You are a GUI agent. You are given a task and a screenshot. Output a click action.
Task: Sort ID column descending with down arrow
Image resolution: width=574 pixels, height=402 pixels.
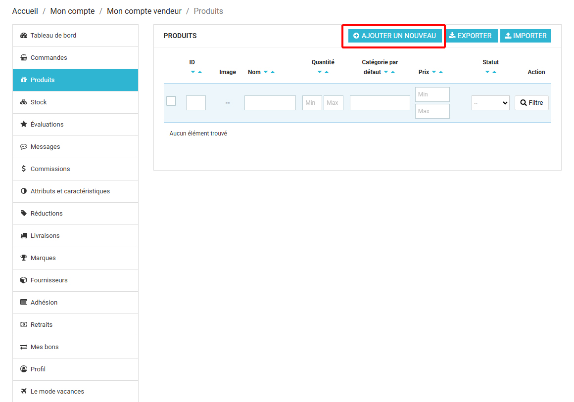pos(193,72)
